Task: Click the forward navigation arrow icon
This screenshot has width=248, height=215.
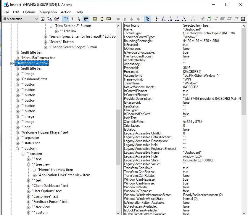Action: coord(138,19)
